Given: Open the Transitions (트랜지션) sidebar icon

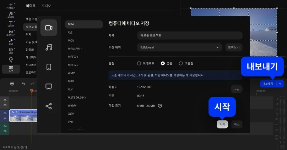Looking at the screenshot, I should 11,33.
